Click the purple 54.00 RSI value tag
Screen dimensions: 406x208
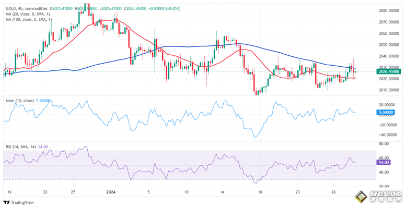pyautogui.click(x=383, y=162)
